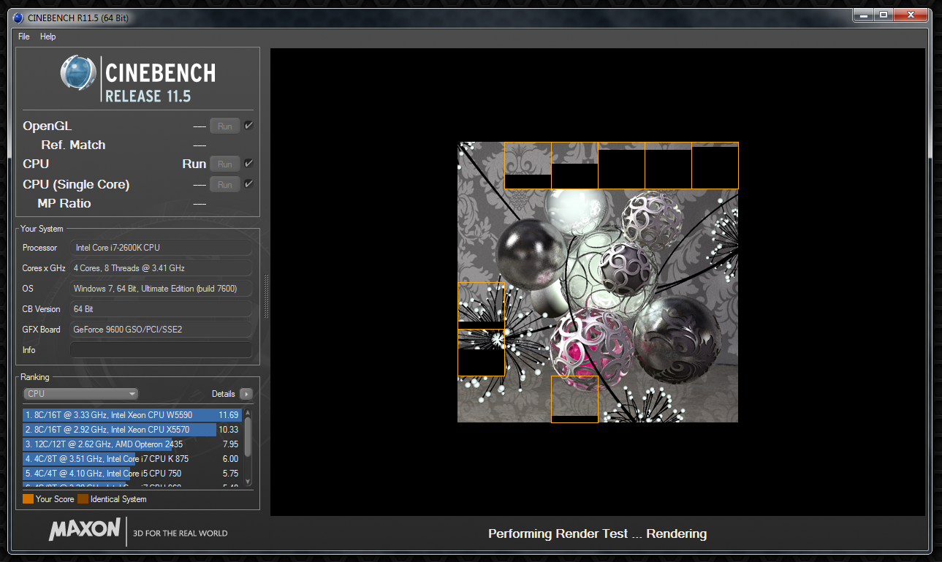Click the ranking list scroll down arrow
Image resolution: width=942 pixels, height=562 pixels.
pos(248,482)
